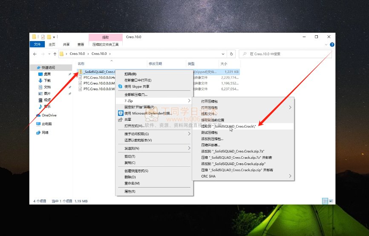
Task: Expand the 发送到(N) submenu
Action: (189, 148)
